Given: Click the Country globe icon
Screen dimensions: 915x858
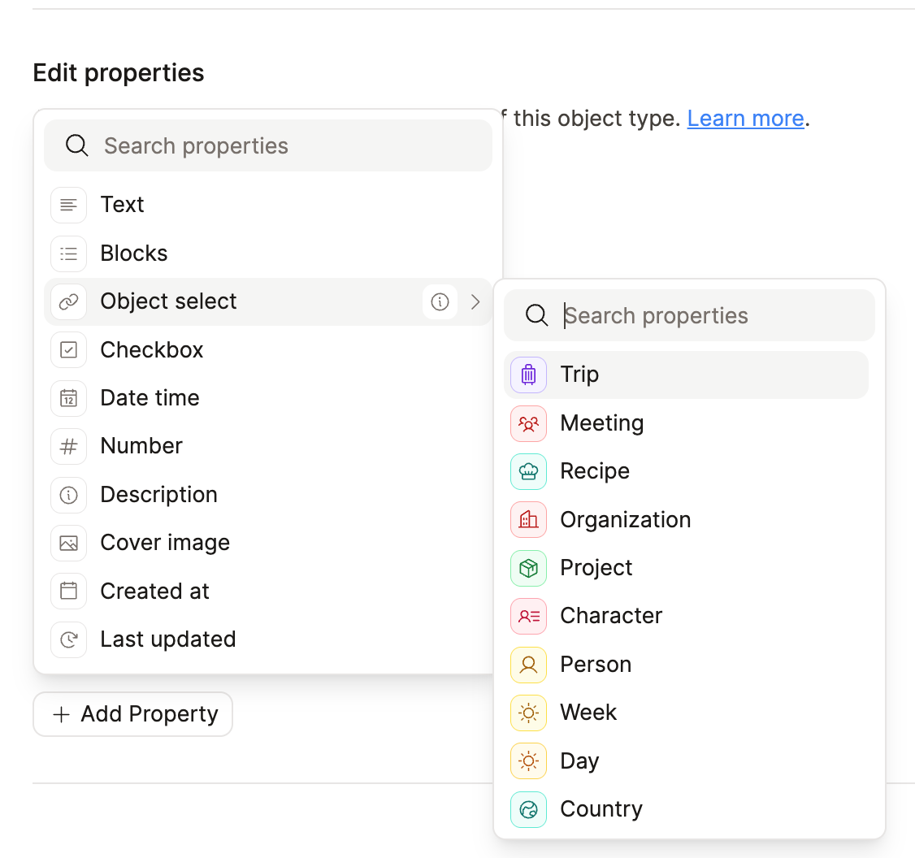Looking at the screenshot, I should tap(528, 809).
